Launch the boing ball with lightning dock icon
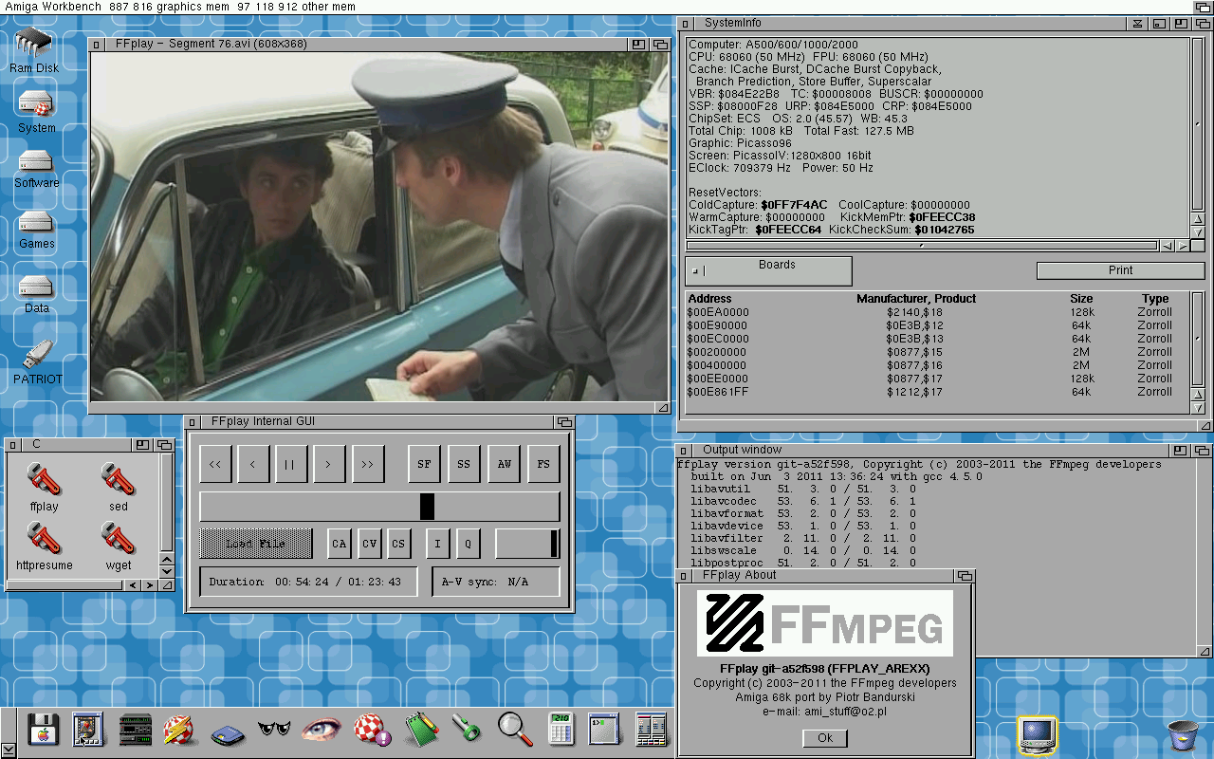 point(180,729)
